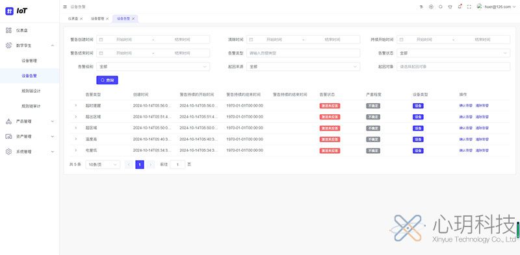This screenshot has width=520, height=255.
Task: Click the blue 查询 search button
Action: (107, 80)
